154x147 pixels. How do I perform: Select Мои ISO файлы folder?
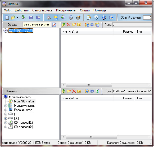tap(25, 101)
